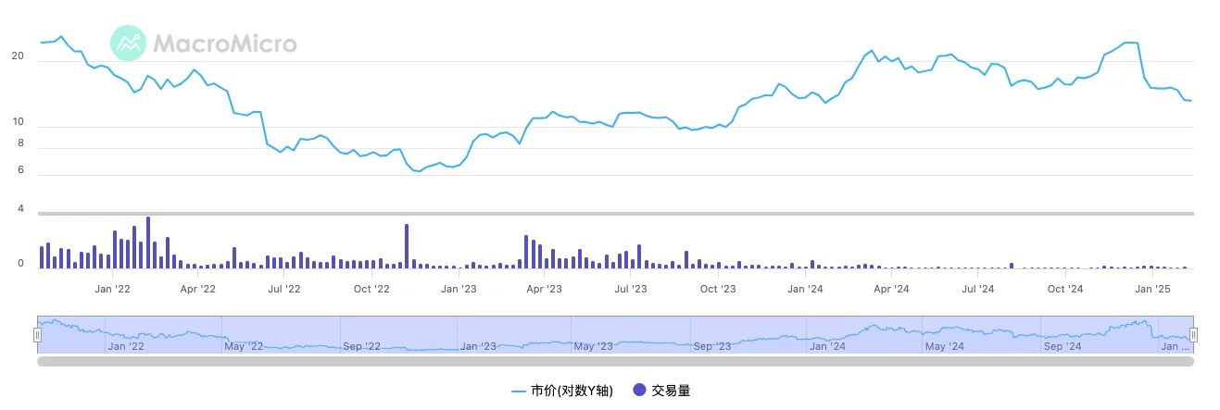Click the right navigator range handle
This screenshot has height=410, width=1220.
point(1193,335)
